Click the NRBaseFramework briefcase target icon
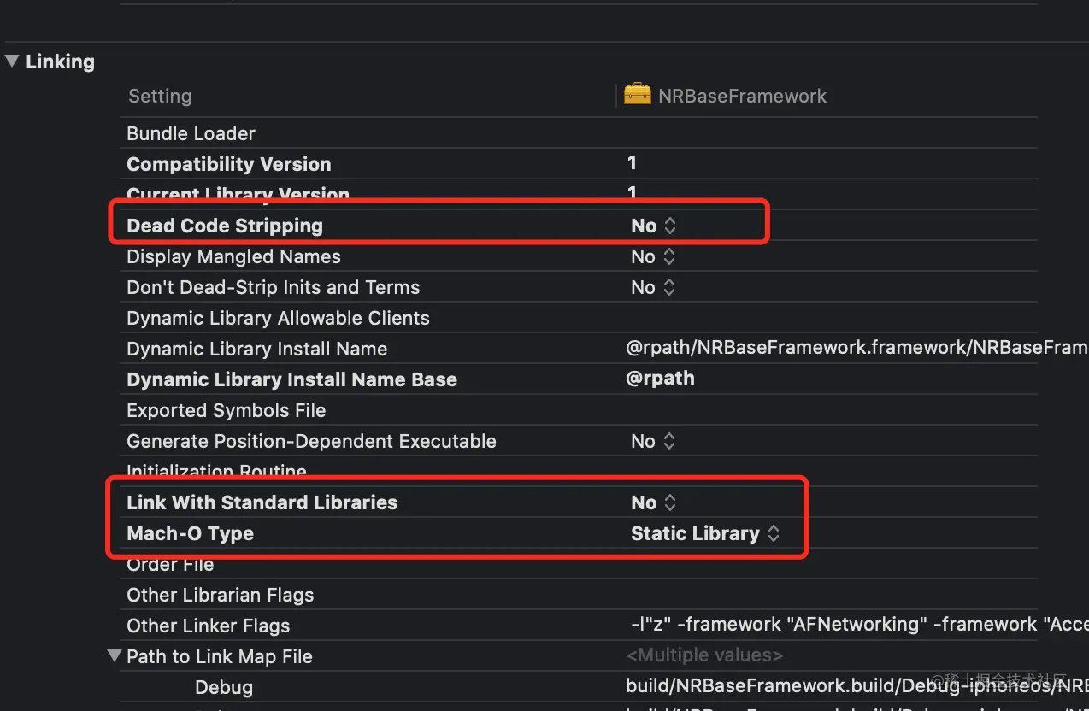This screenshot has width=1089, height=711. click(638, 94)
